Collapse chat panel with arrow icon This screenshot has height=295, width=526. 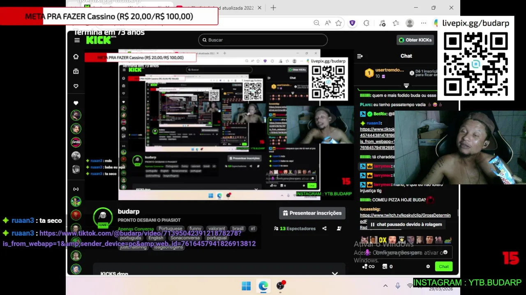point(360,56)
